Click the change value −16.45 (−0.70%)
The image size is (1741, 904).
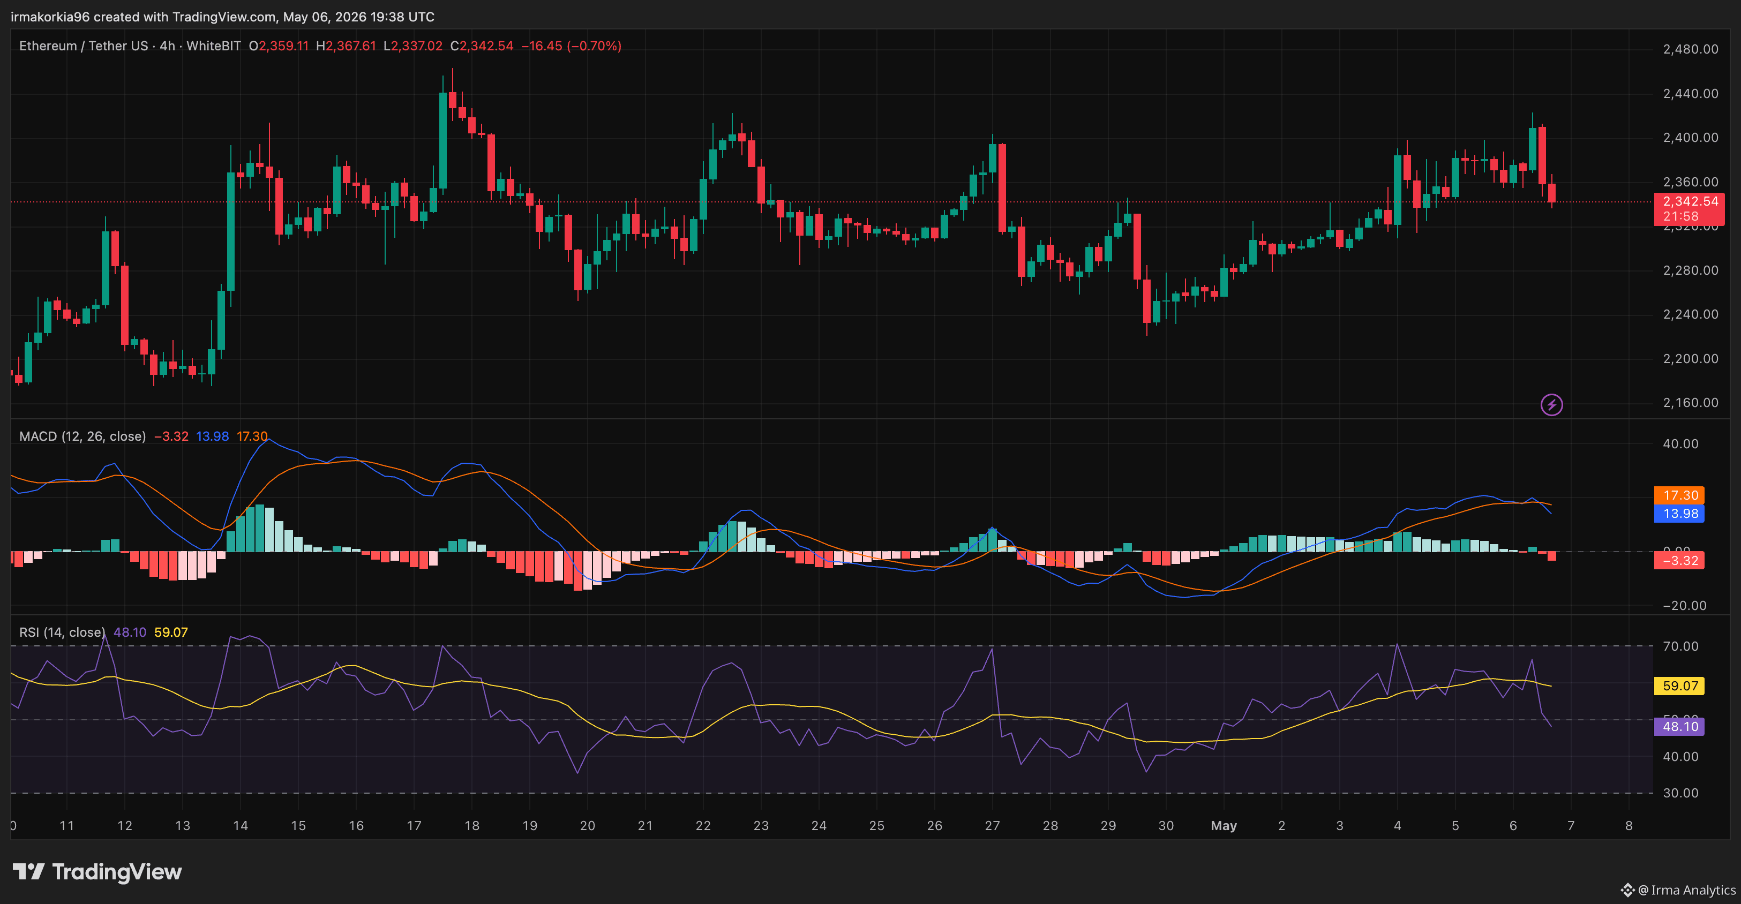(x=571, y=46)
